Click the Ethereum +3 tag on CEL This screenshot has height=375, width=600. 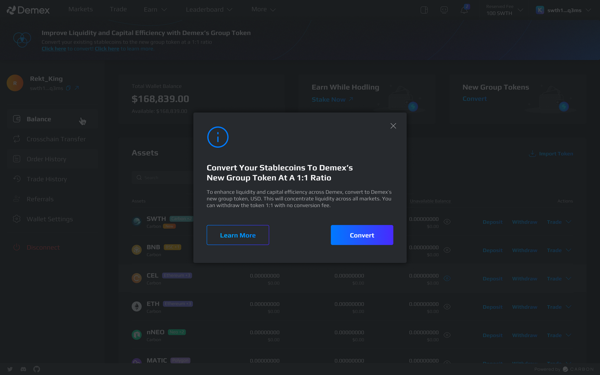coord(177,275)
